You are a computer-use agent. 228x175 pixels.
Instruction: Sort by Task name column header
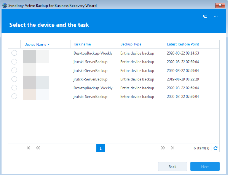[x=94, y=44]
